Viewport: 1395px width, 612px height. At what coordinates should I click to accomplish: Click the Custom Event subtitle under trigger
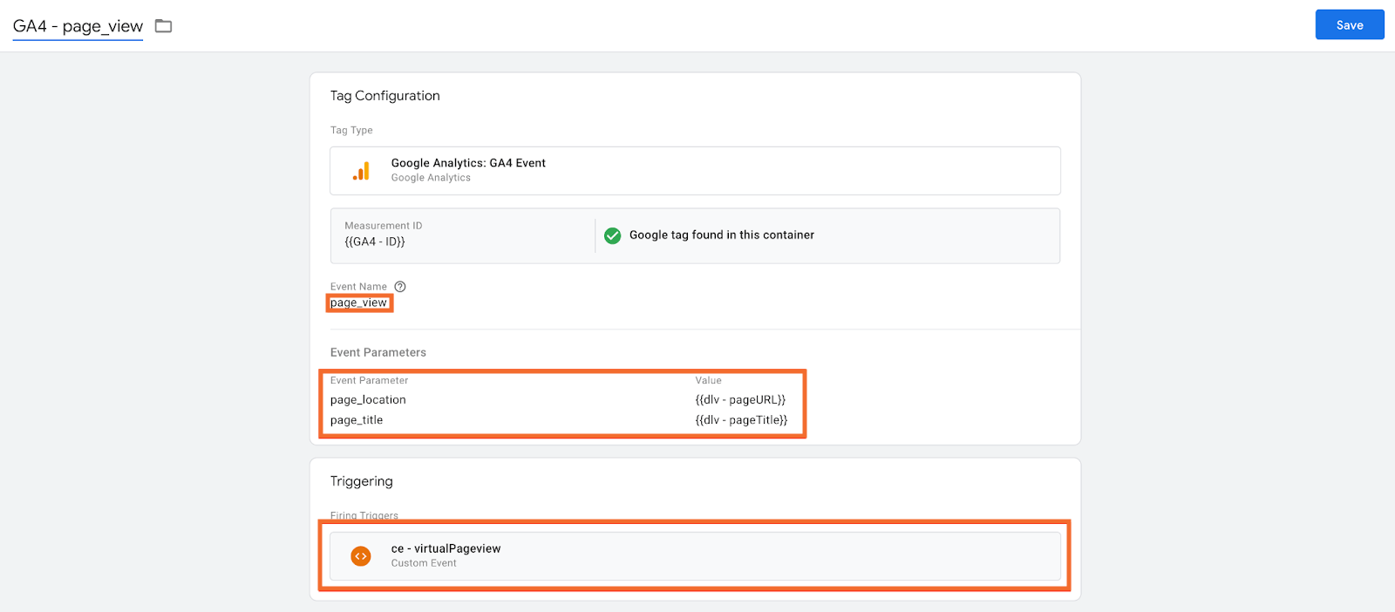pos(424,563)
